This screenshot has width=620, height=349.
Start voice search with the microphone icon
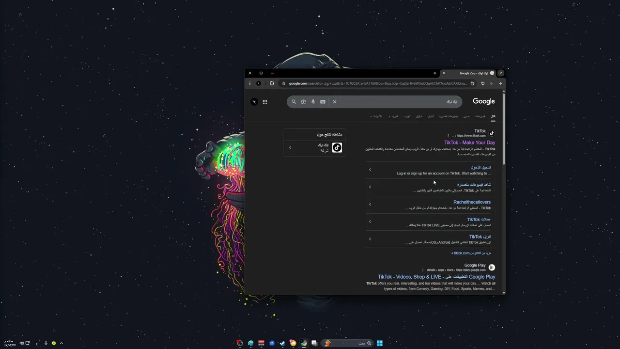(313, 102)
